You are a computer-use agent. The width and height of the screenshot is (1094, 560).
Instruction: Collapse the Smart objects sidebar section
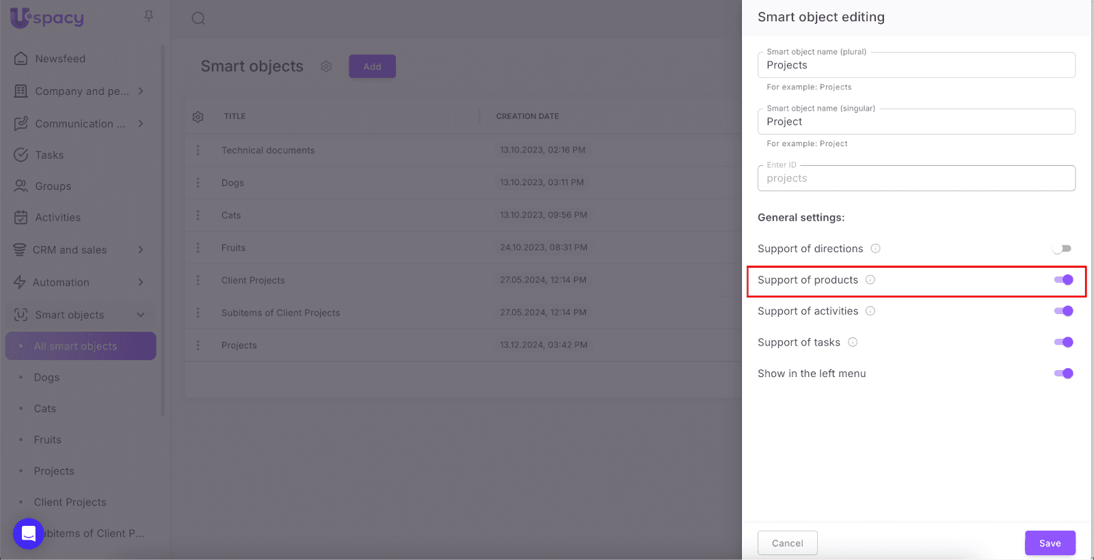tap(141, 315)
